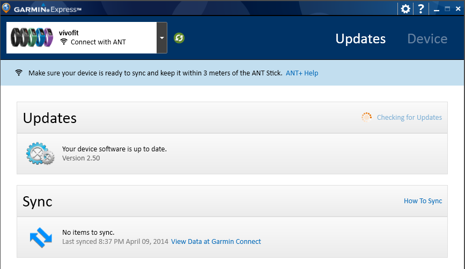Click Checking for Updates link

click(x=409, y=117)
